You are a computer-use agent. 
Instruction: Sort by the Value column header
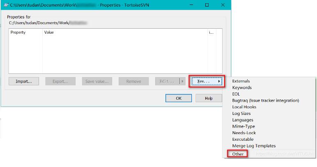[125, 32]
